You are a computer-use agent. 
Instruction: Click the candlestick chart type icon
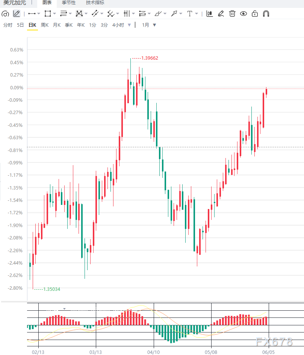(209, 14)
